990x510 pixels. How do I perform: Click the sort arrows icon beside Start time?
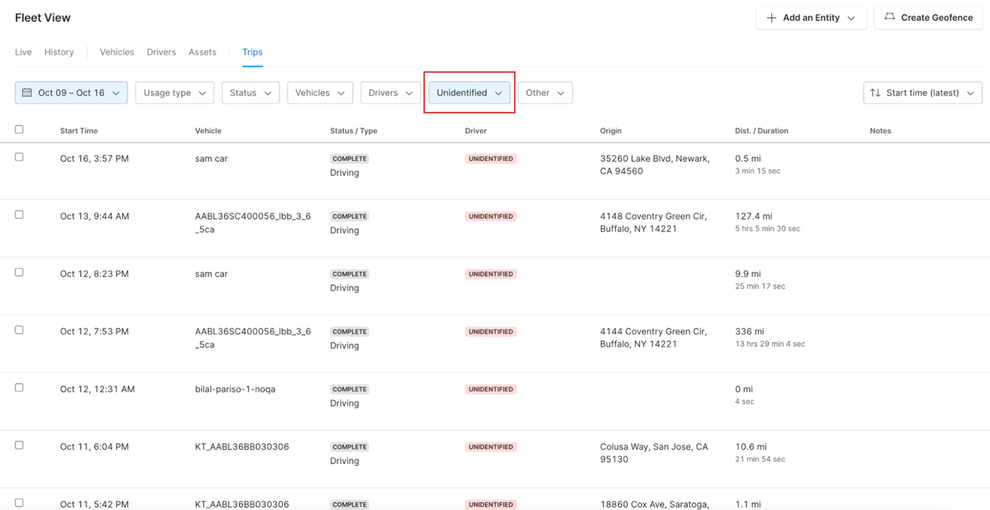[875, 92]
